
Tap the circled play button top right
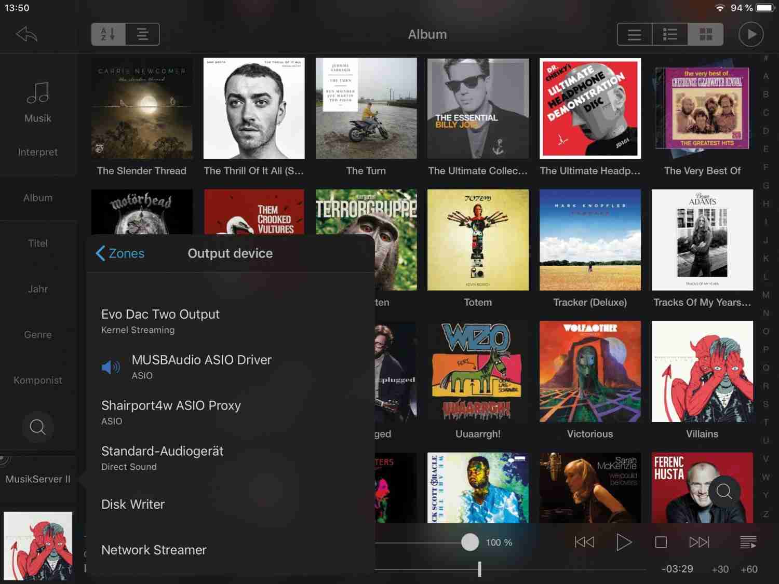click(x=751, y=34)
